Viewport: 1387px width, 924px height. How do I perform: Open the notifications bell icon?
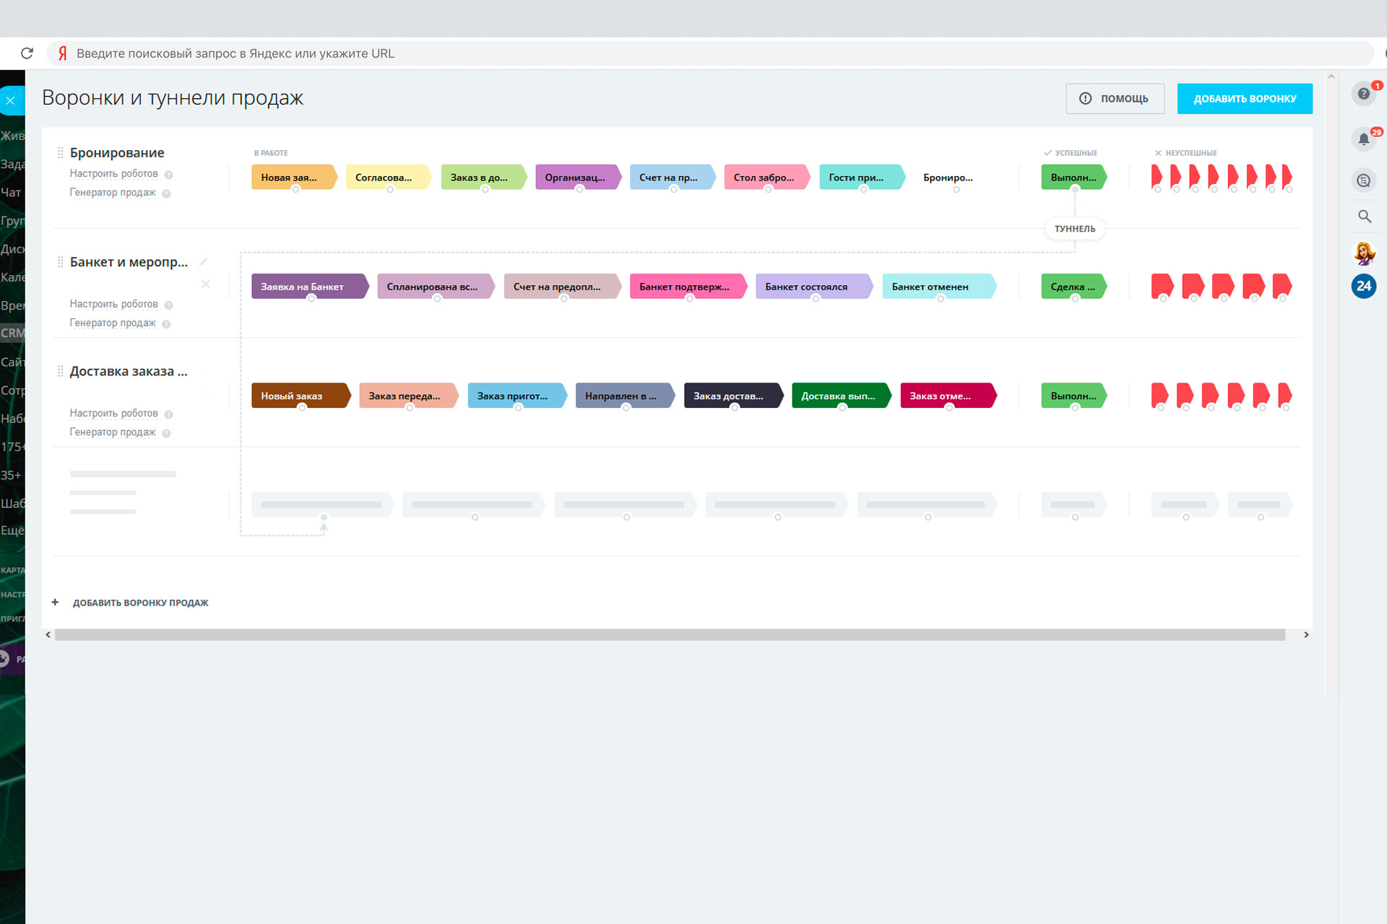(x=1363, y=139)
